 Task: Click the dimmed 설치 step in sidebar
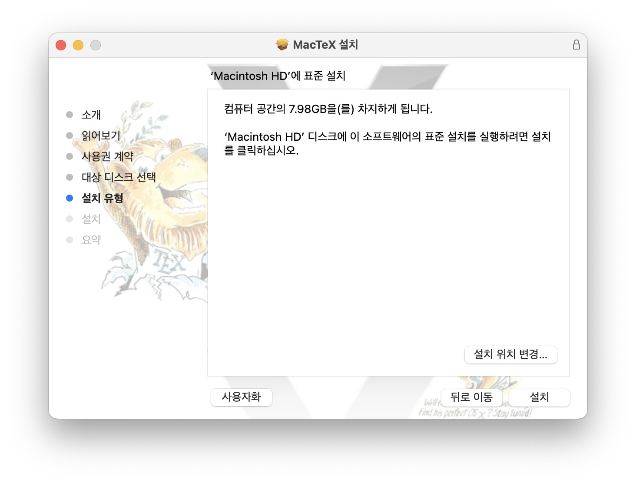coord(91,219)
